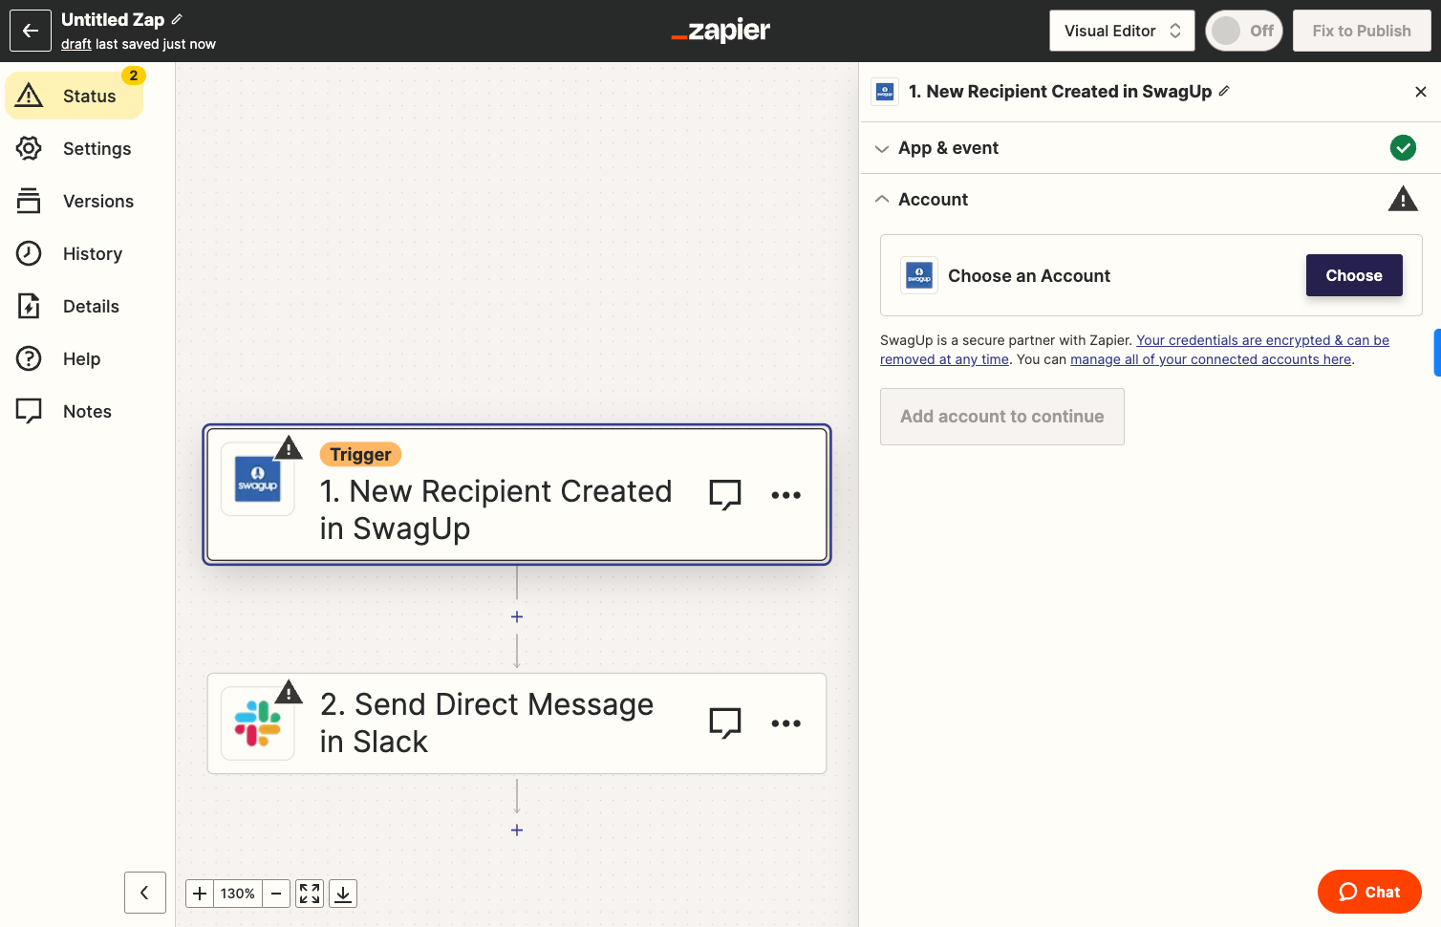This screenshot has width=1441, height=927.
Task: Click Add account to continue button
Action: coord(1002,417)
